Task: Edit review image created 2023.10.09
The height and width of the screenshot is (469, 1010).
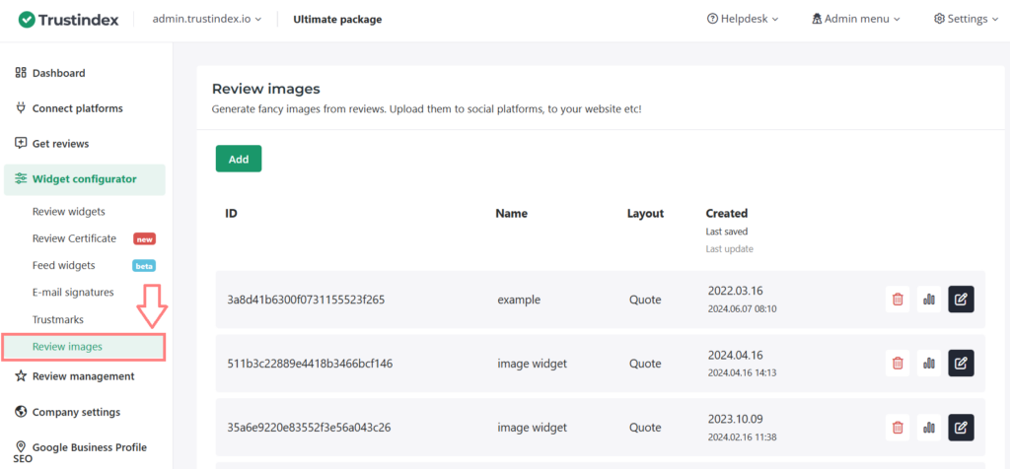Action: coord(961,428)
